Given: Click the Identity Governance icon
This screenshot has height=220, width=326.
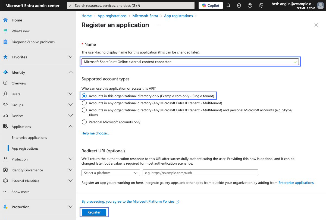Looking at the screenshot, I should (x=5, y=170).
